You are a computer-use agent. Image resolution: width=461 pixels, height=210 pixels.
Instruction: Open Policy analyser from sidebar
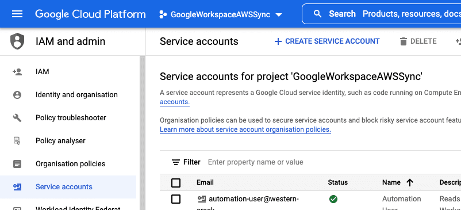(x=60, y=140)
